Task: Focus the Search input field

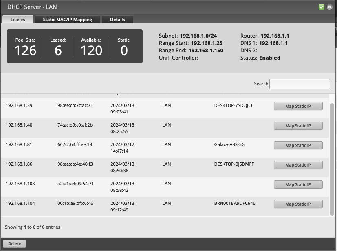Action: tap(300, 84)
